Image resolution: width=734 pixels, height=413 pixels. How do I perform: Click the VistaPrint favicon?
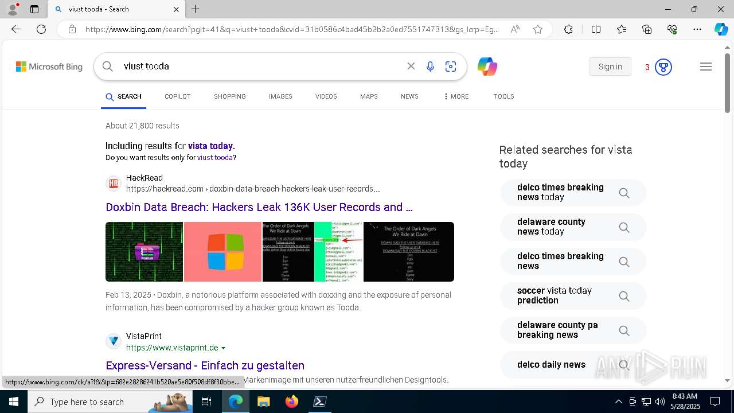114,341
